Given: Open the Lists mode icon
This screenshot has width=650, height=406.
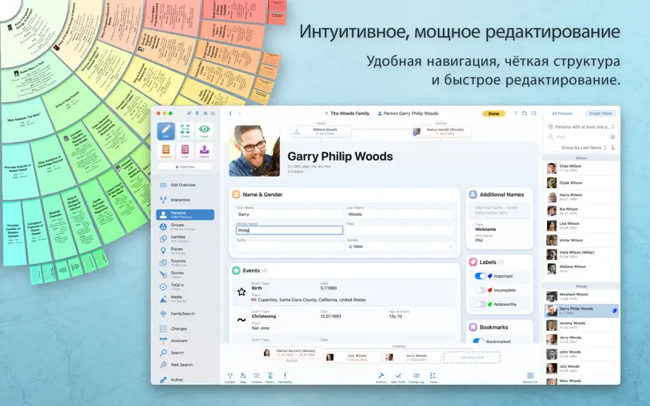Looking at the screenshot, I should (x=185, y=151).
